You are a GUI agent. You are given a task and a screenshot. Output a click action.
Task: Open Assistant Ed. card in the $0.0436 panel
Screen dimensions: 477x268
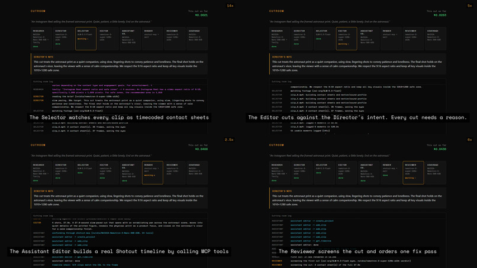[x=369, y=173]
